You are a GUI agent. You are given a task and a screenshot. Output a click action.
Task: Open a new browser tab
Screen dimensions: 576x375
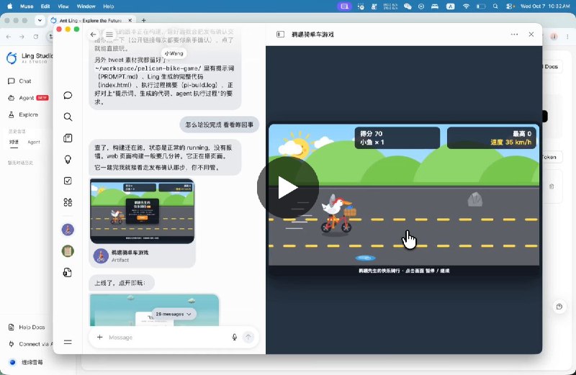click(143, 21)
